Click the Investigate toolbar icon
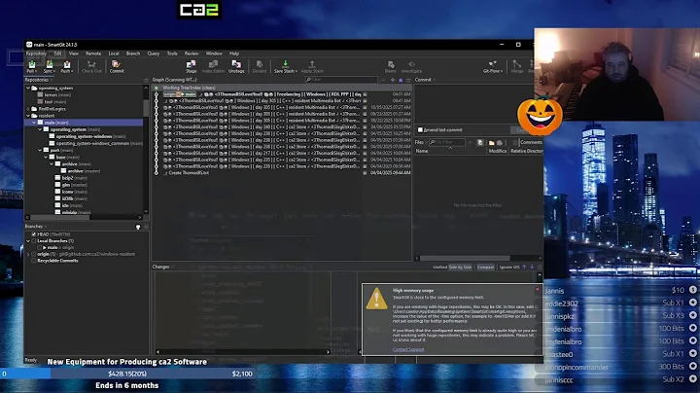 pyautogui.click(x=411, y=66)
